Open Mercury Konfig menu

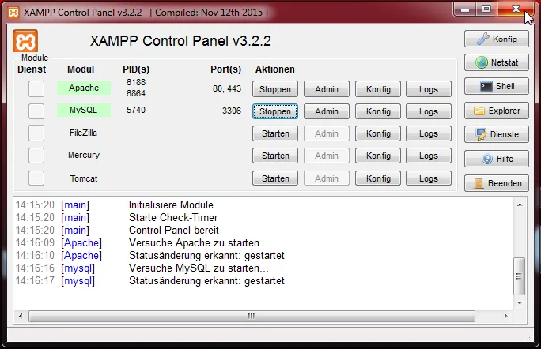coord(378,156)
